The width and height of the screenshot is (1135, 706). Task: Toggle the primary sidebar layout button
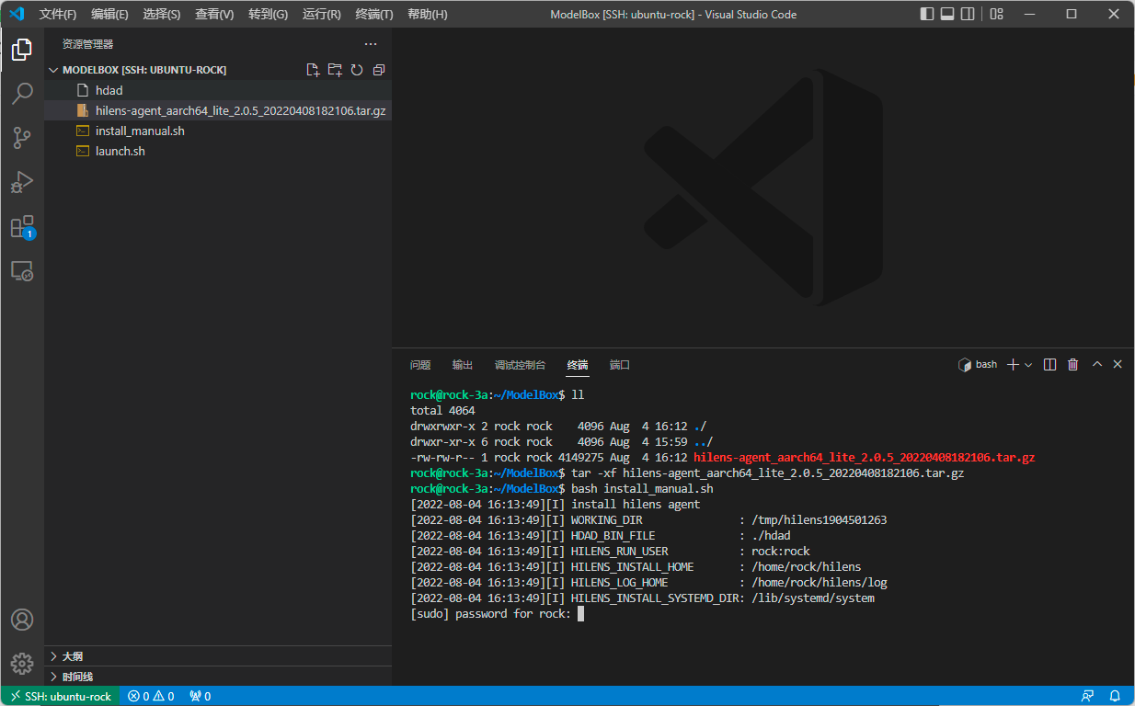point(926,14)
